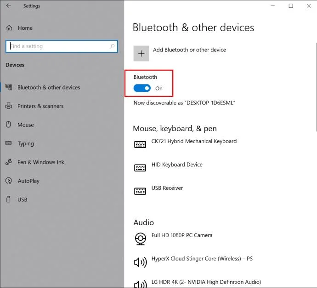
Task: Select HID Keyboard Device entry
Action: [x=177, y=165]
